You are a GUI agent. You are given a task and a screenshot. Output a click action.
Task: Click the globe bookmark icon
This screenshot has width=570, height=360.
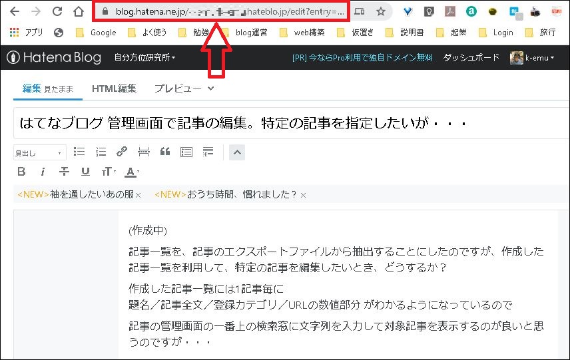pos(58,33)
